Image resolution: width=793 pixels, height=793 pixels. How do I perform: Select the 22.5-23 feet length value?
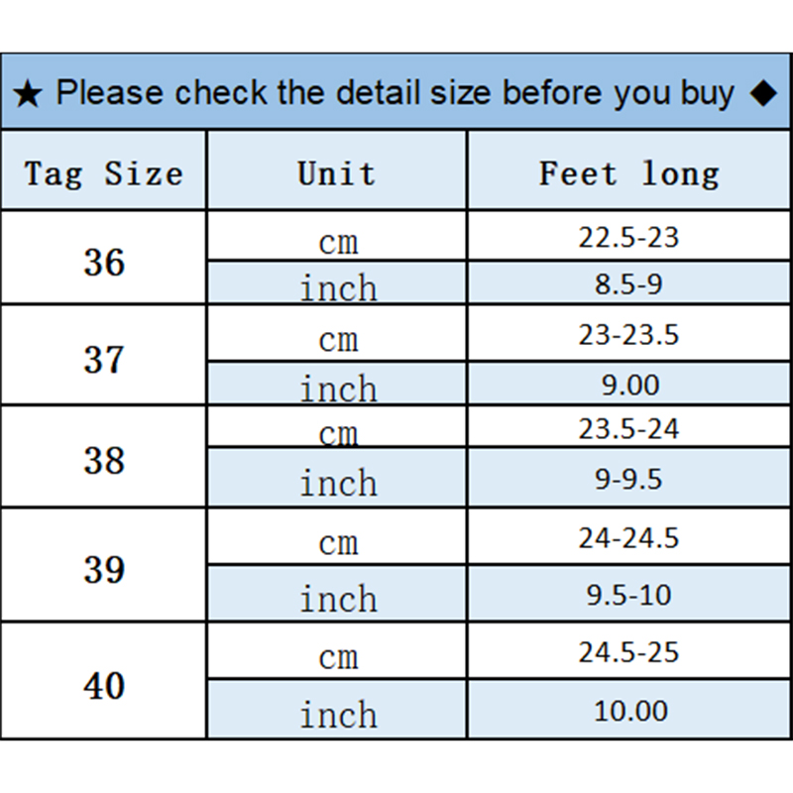629,238
